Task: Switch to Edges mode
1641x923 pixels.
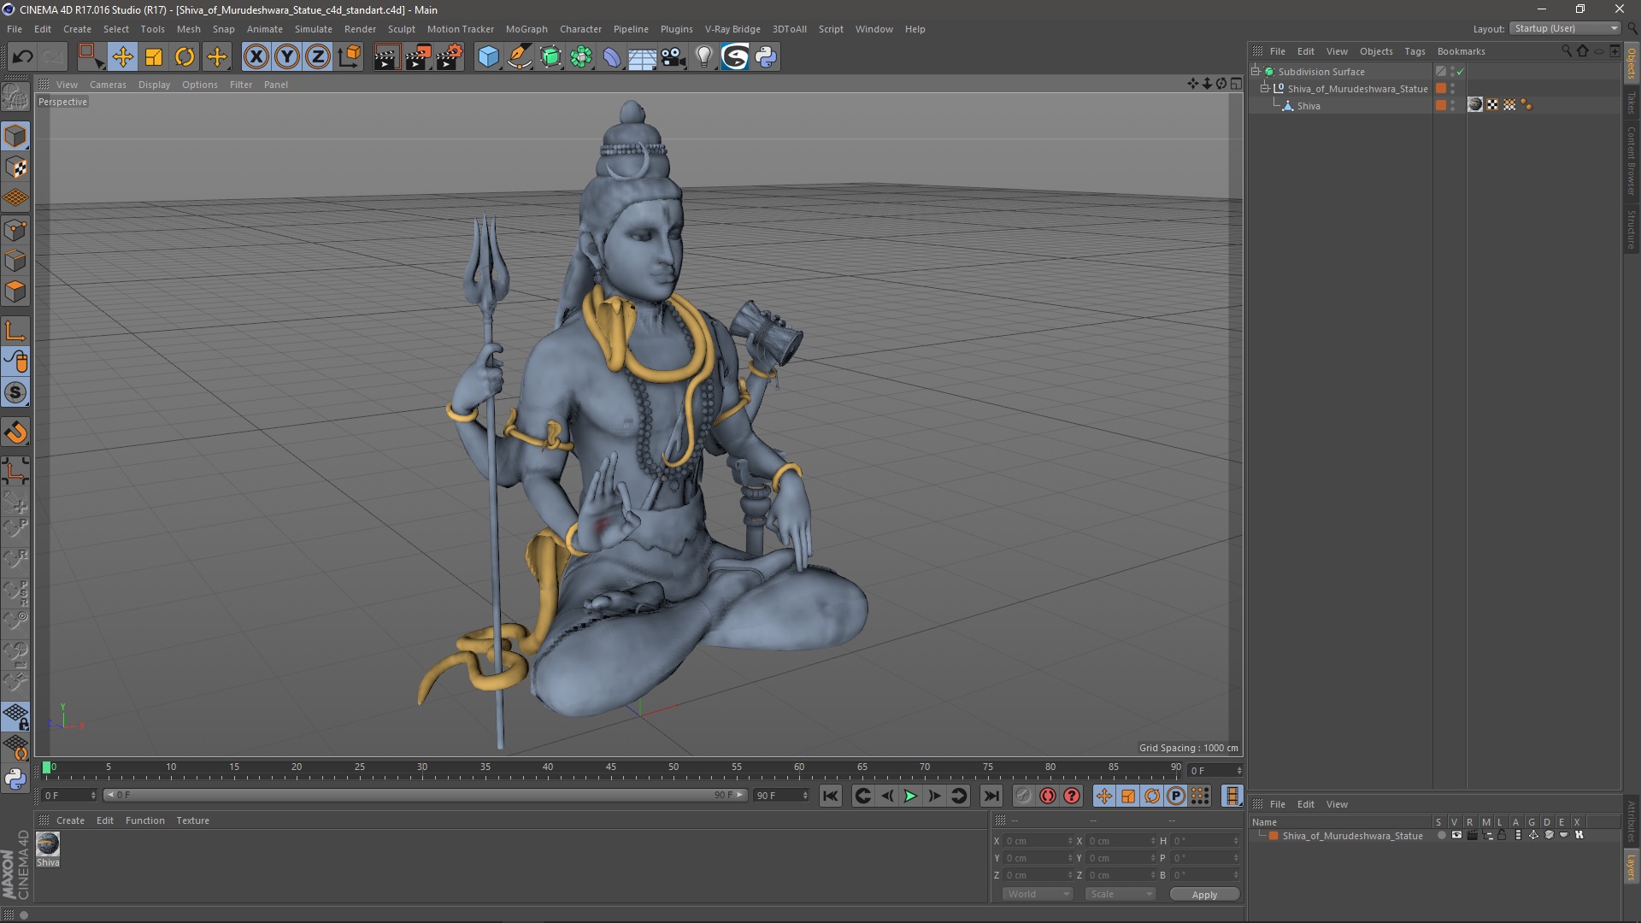Action: (x=15, y=261)
